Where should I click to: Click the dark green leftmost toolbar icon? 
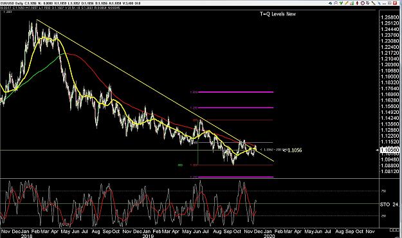(x=330, y=3)
